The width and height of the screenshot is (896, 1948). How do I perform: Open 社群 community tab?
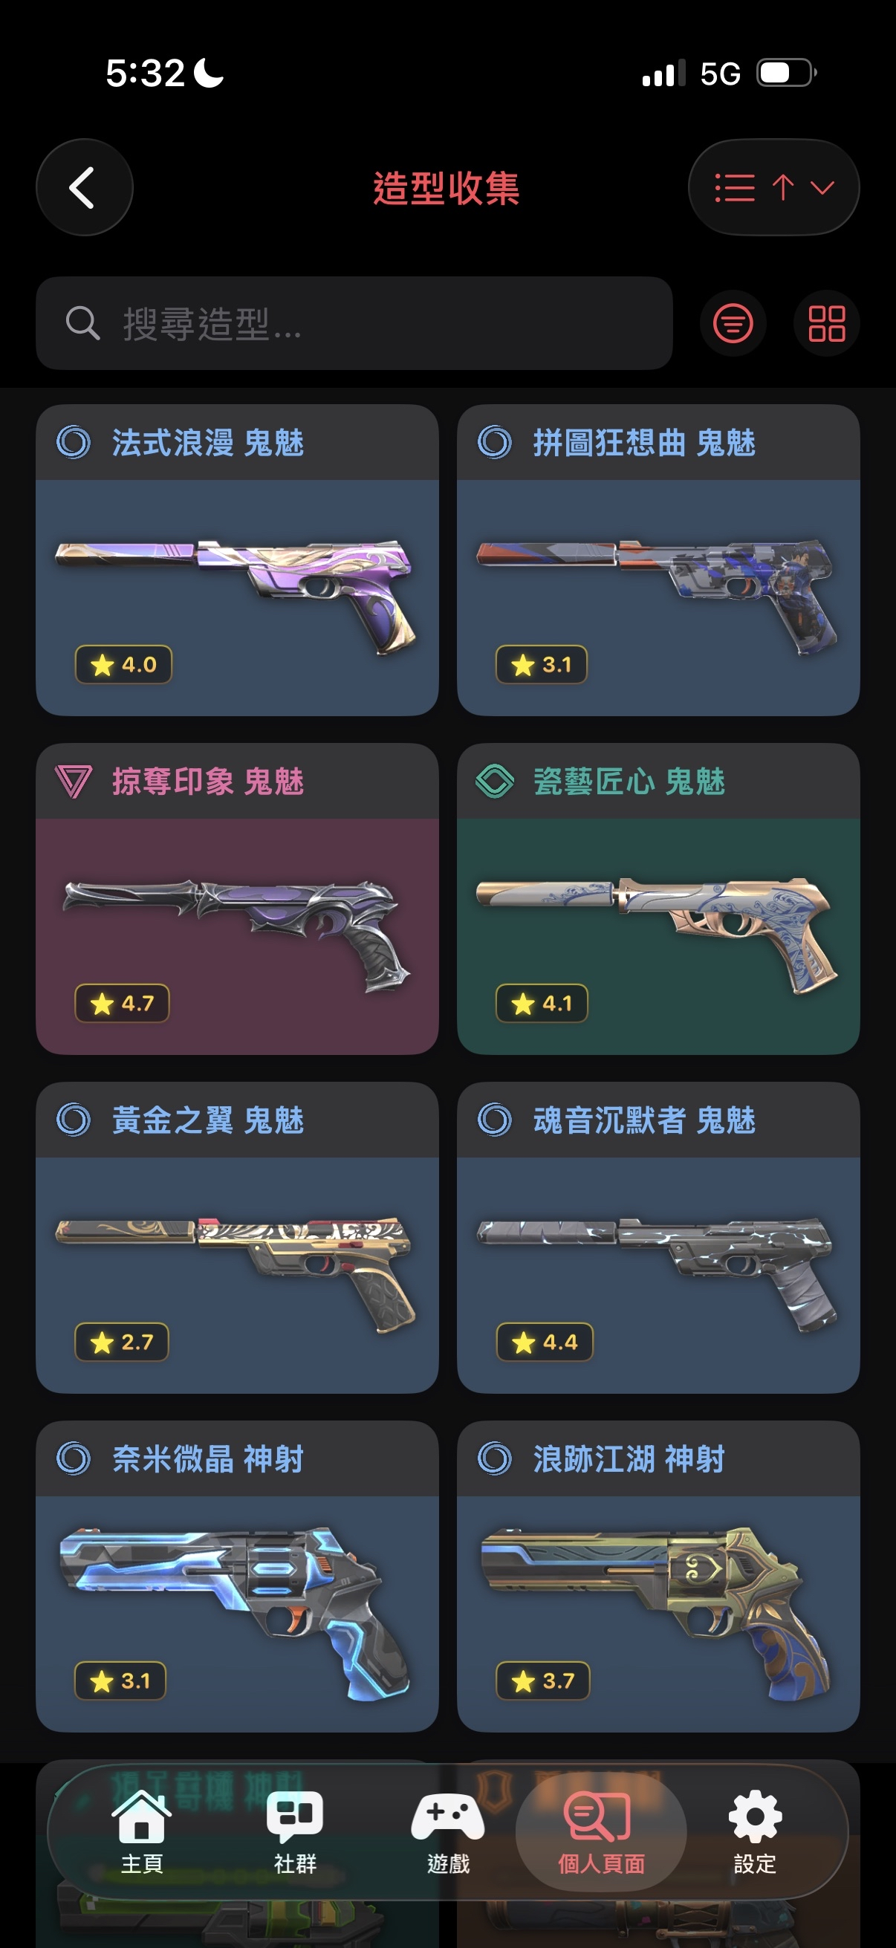pos(295,1831)
